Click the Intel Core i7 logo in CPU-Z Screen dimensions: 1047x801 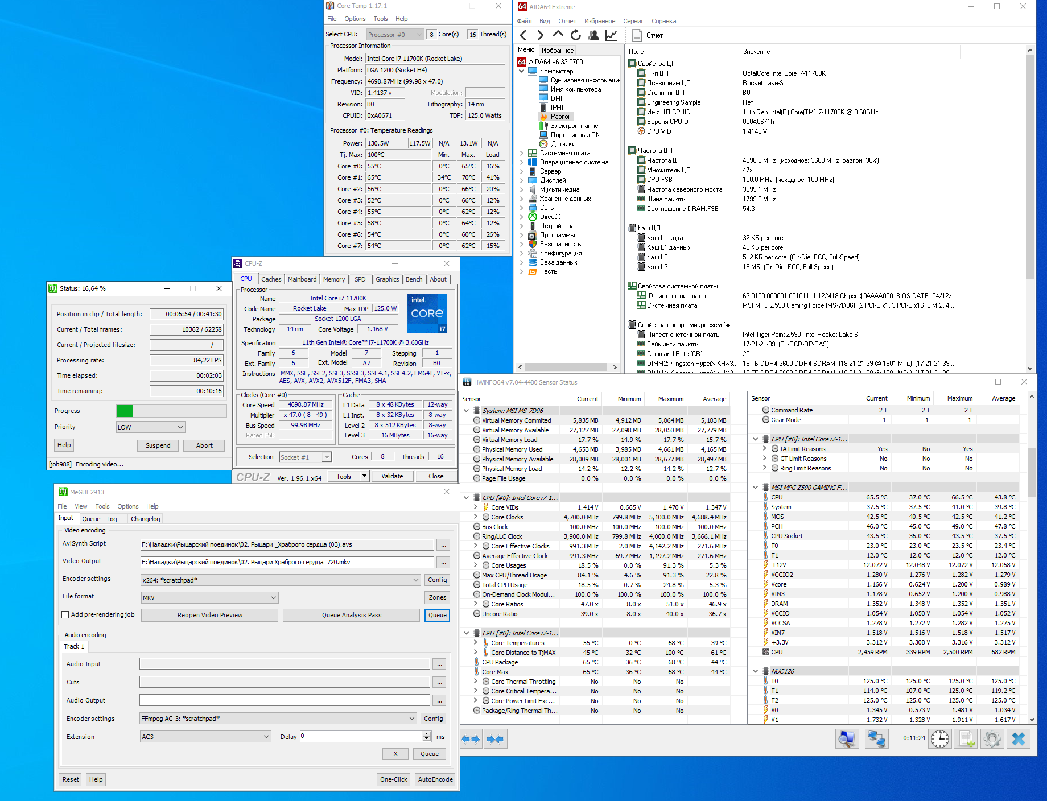(x=427, y=313)
